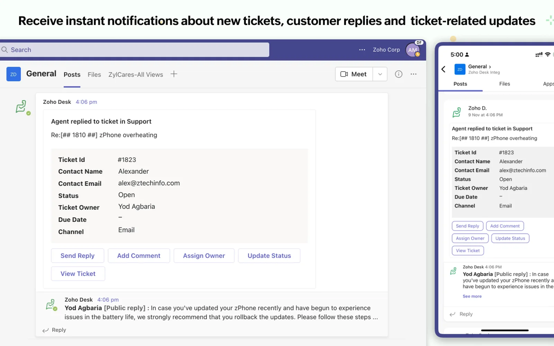Expand the General chevron in the mobile header
554x346 pixels.
click(490, 67)
